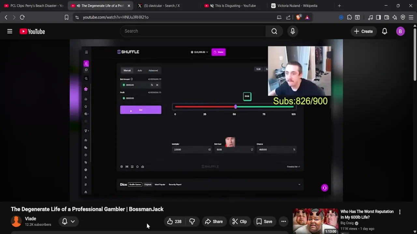Dislike the video with thumbs down
Viewport: 417px width, 234px height.
(x=192, y=222)
